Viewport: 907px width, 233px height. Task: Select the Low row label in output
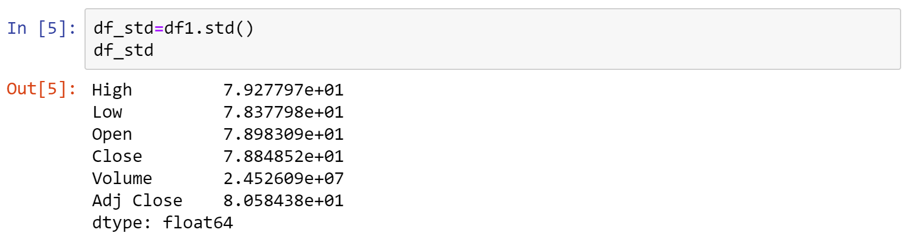pos(107,112)
